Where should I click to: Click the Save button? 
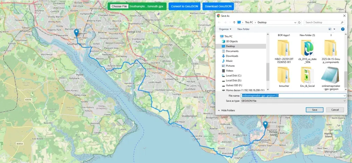click(x=315, y=110)
